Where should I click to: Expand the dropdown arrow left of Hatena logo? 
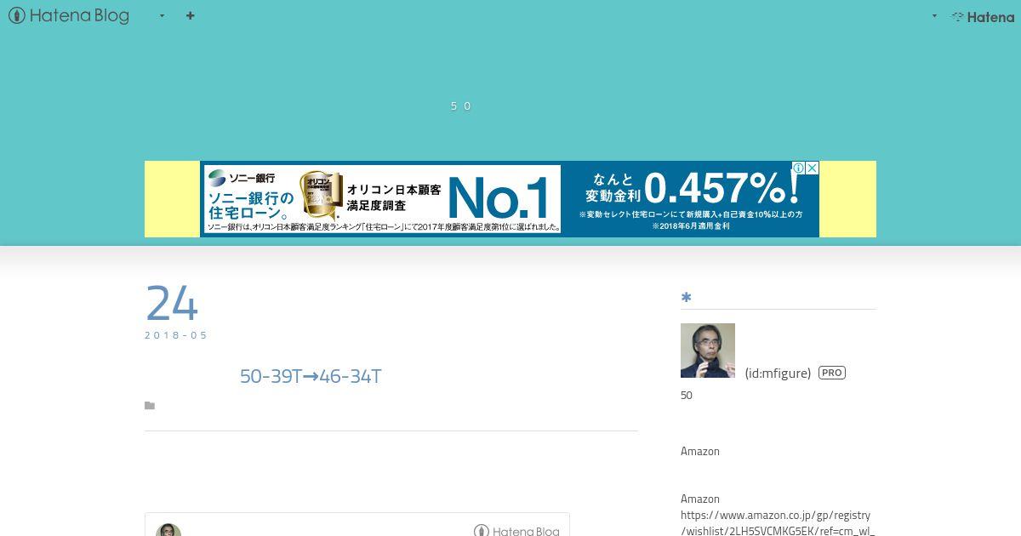tap(934, 16)
